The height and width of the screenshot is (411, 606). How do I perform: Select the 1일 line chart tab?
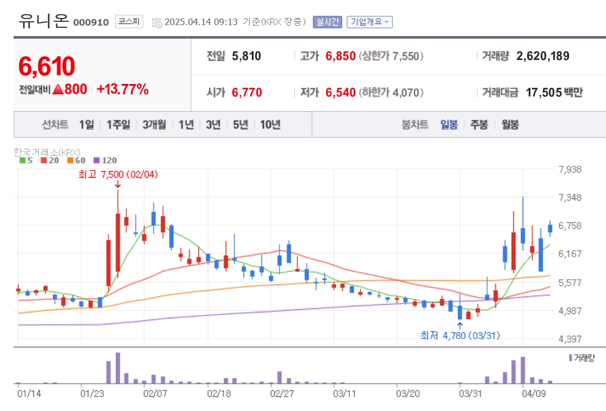point(87,124)
